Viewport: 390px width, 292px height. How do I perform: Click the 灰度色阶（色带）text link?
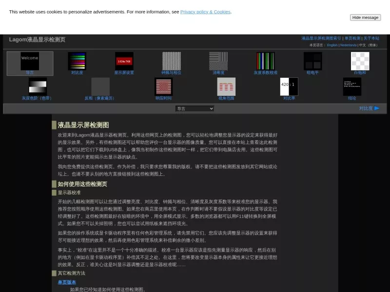click(38, 98)
